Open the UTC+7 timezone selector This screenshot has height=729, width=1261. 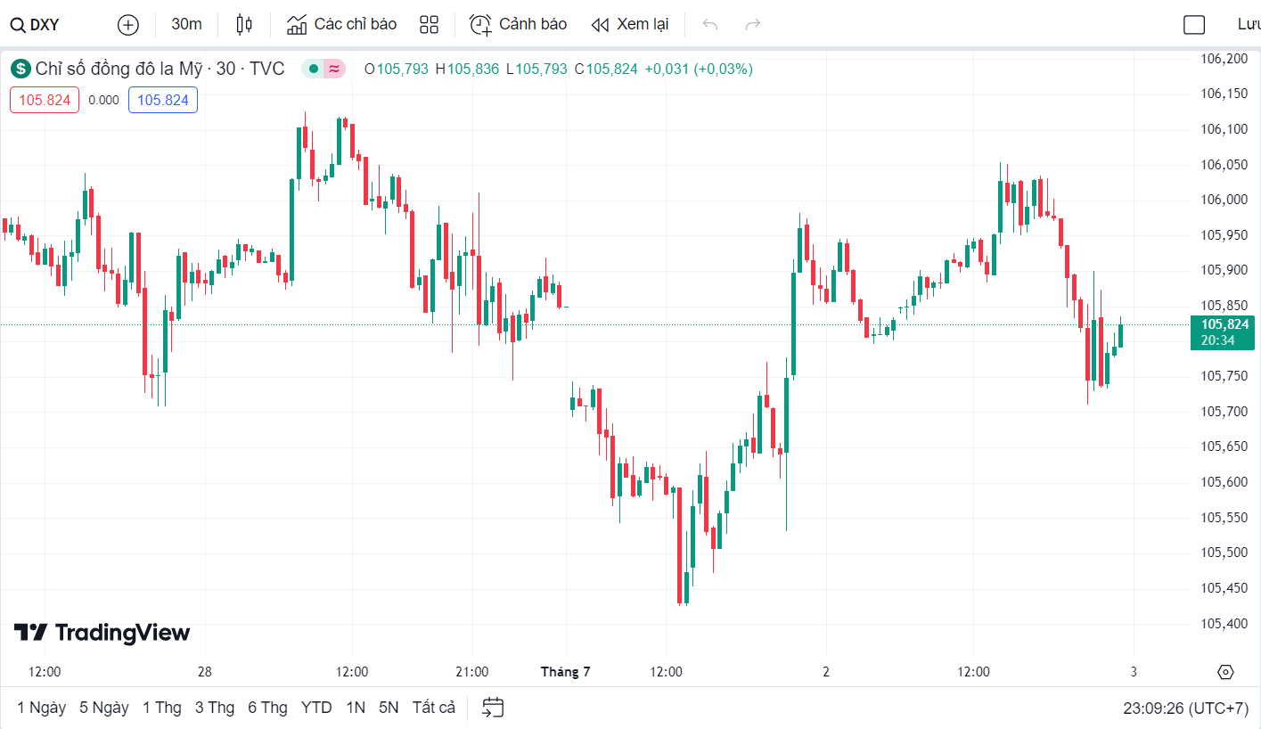tap(1185, 709)
